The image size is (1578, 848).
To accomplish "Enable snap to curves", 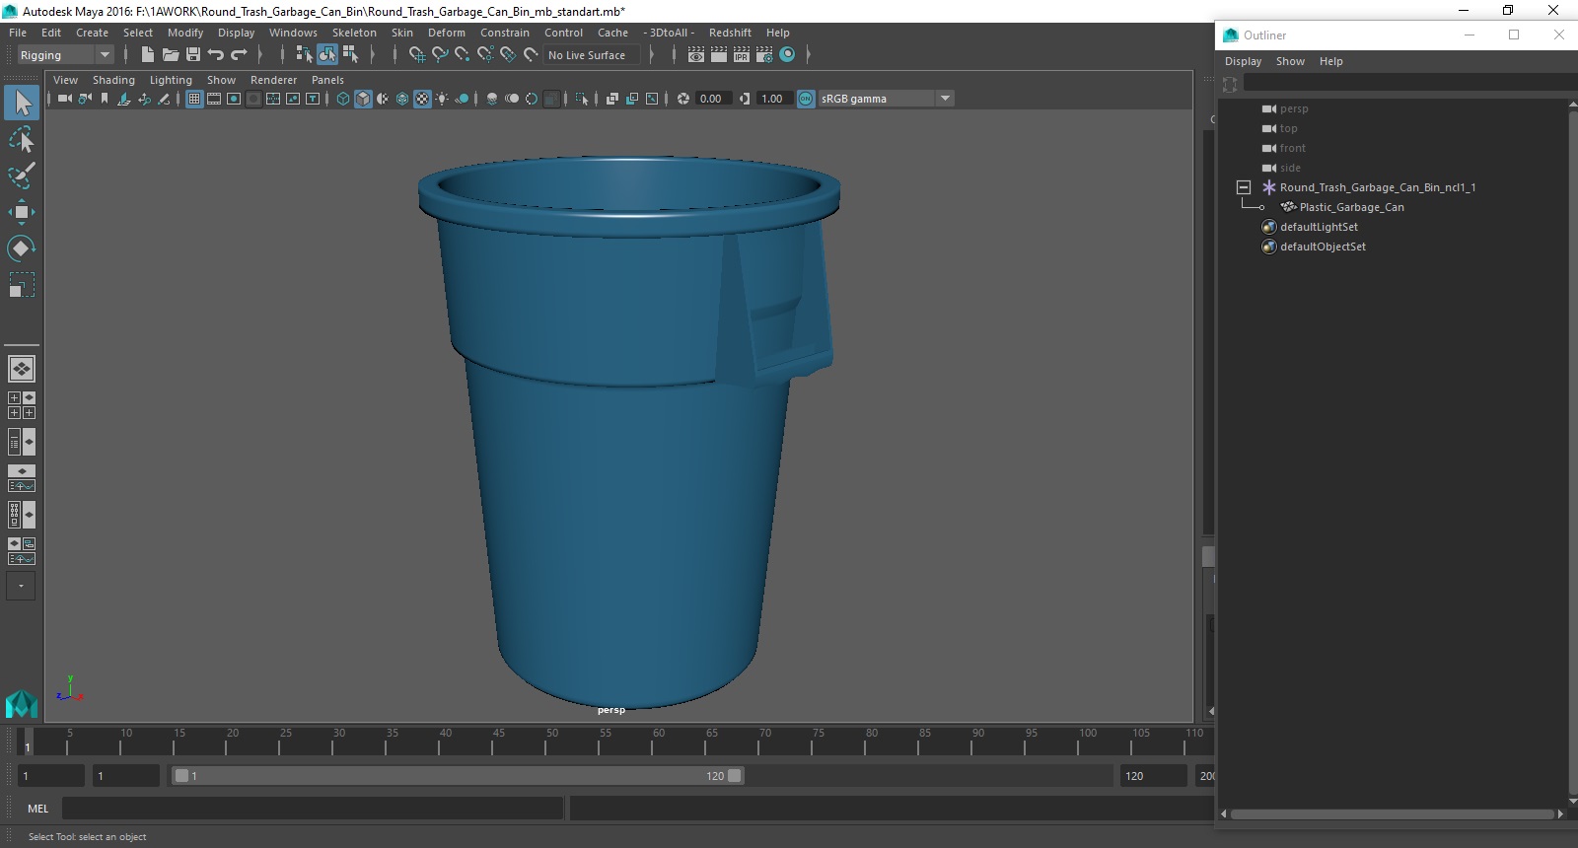I will click(x=440, y=55).
